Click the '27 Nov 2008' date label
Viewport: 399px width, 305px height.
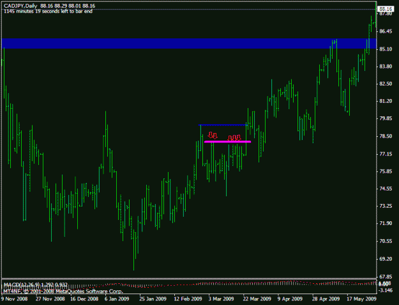pyautogui.click(x=50, y=299)
